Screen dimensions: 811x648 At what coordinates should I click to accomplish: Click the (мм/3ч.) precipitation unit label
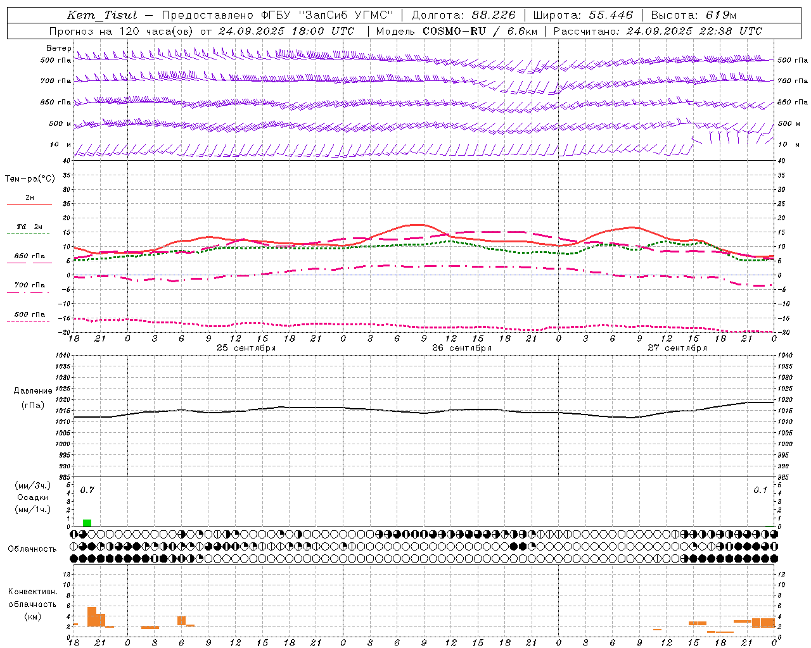point(33,486)
